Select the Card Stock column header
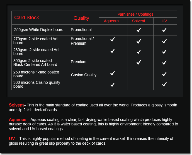The image size is (192, 155). pyautogui.click(x=26, y=18)
